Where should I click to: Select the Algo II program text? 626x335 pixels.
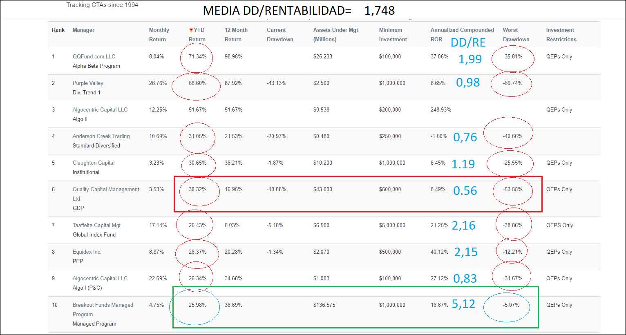coord(80,119)
